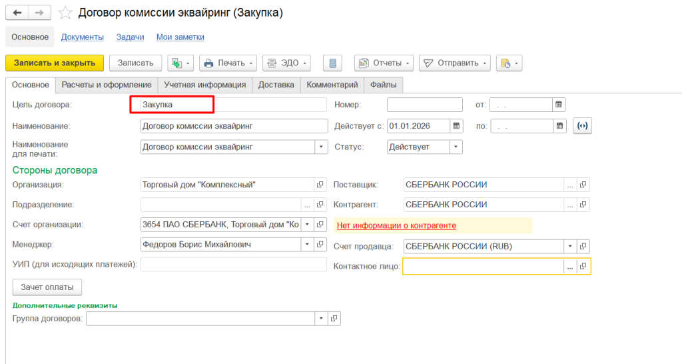Open the Организация record via open icon
Screen dimensions: 682x364
pyautogui.click(x=320, y=185)
